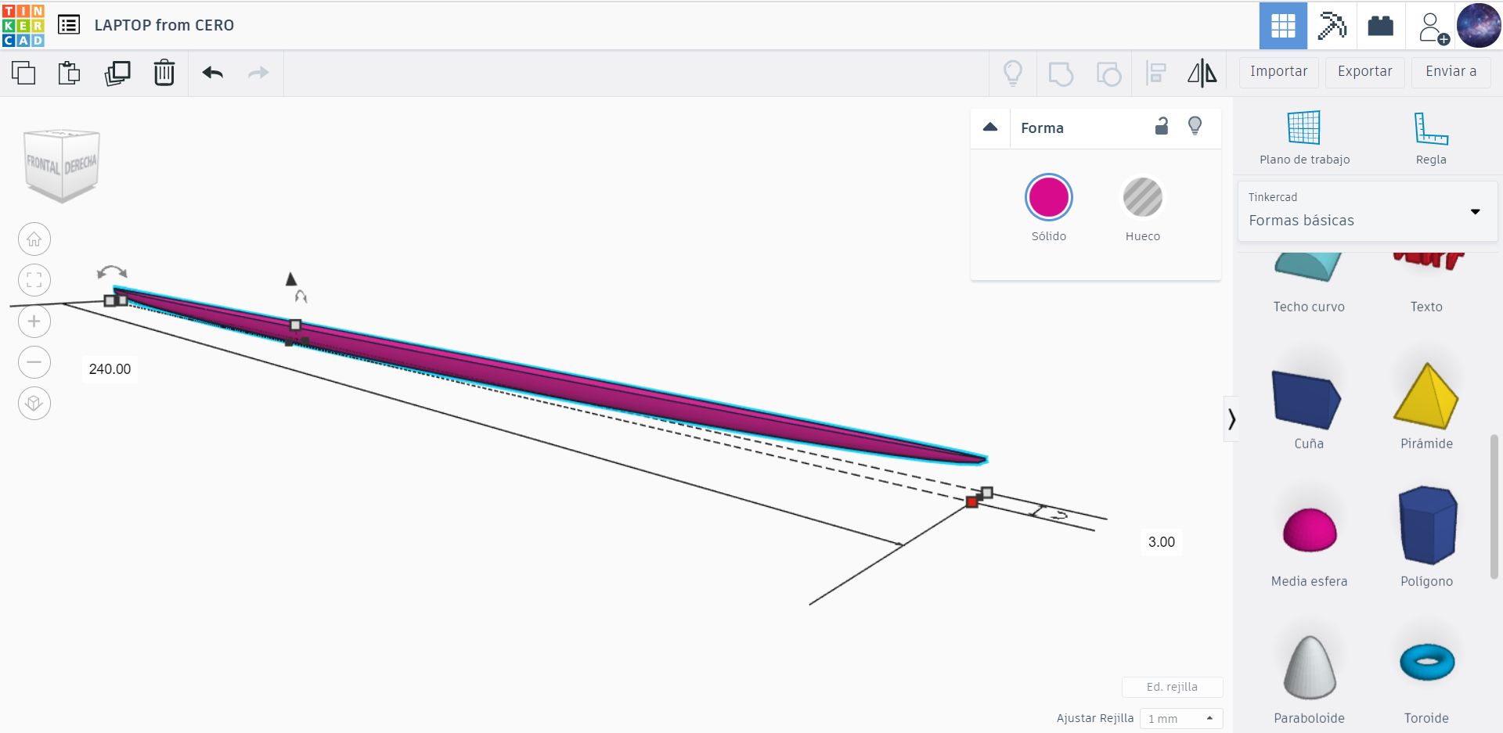Click the white top-middle handle on shape
The image size is (1503, 733).
[295, 325]
